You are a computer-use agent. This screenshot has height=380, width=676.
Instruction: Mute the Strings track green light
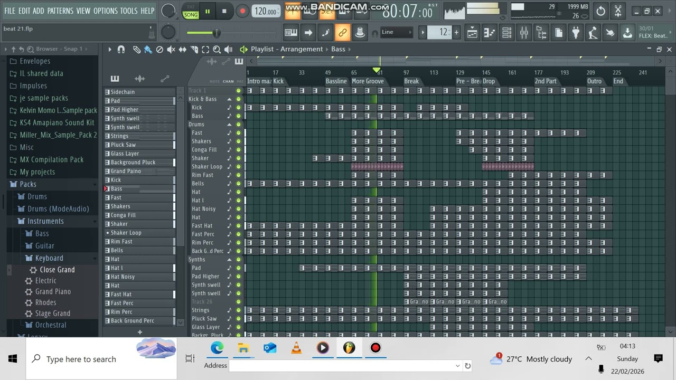tap(239, 310)
